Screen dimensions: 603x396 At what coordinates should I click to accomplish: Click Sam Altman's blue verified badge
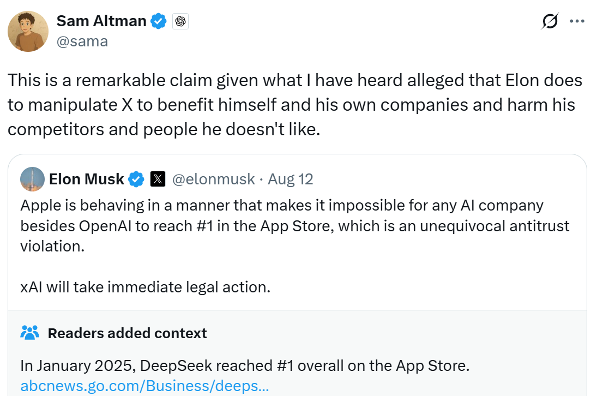(159, 21)
